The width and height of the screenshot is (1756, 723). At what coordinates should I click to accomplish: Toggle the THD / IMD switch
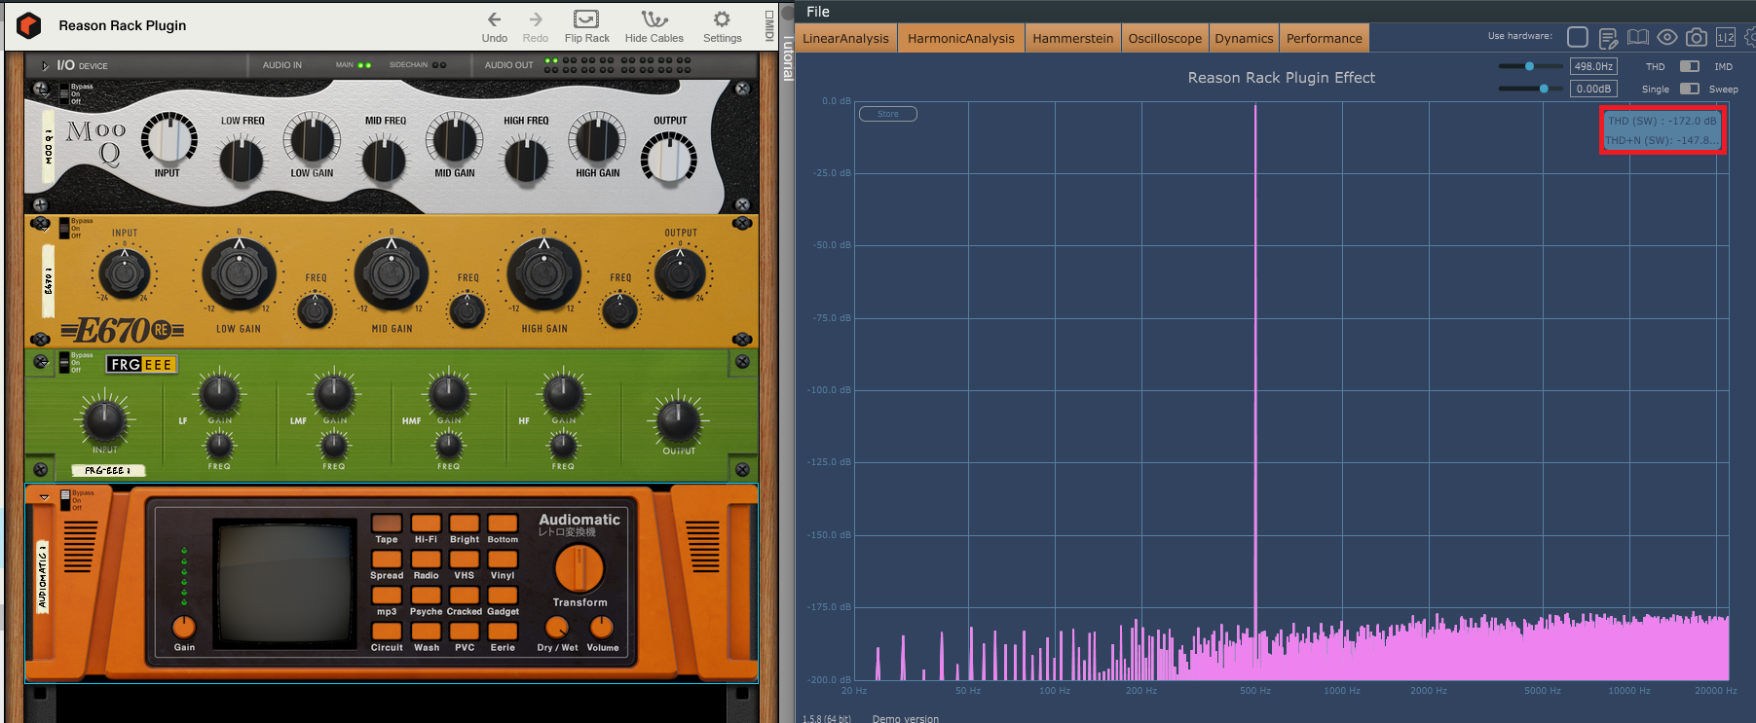pyautogui.click(x=1690, y=66)
